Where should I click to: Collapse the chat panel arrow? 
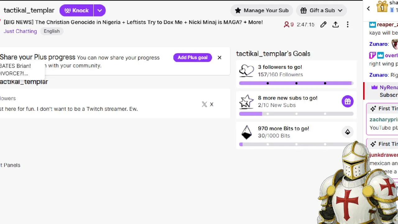(x=368, y=9)
